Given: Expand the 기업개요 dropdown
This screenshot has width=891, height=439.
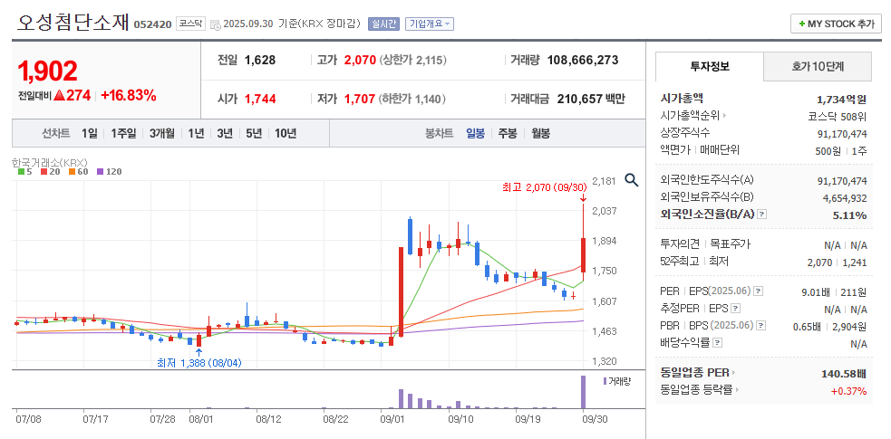Looking at the screenshot, I should tap(429, 24).
